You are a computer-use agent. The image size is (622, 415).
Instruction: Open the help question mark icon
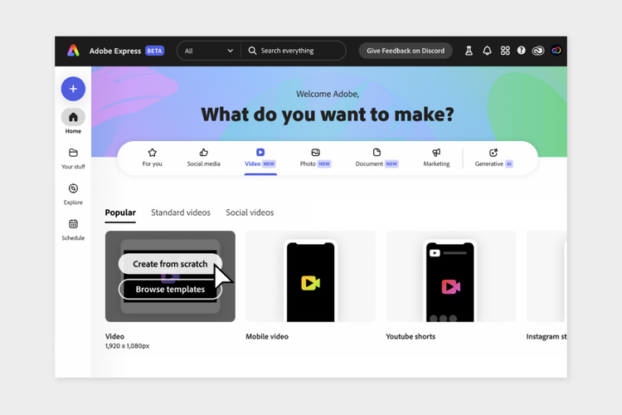click(522, 51)
